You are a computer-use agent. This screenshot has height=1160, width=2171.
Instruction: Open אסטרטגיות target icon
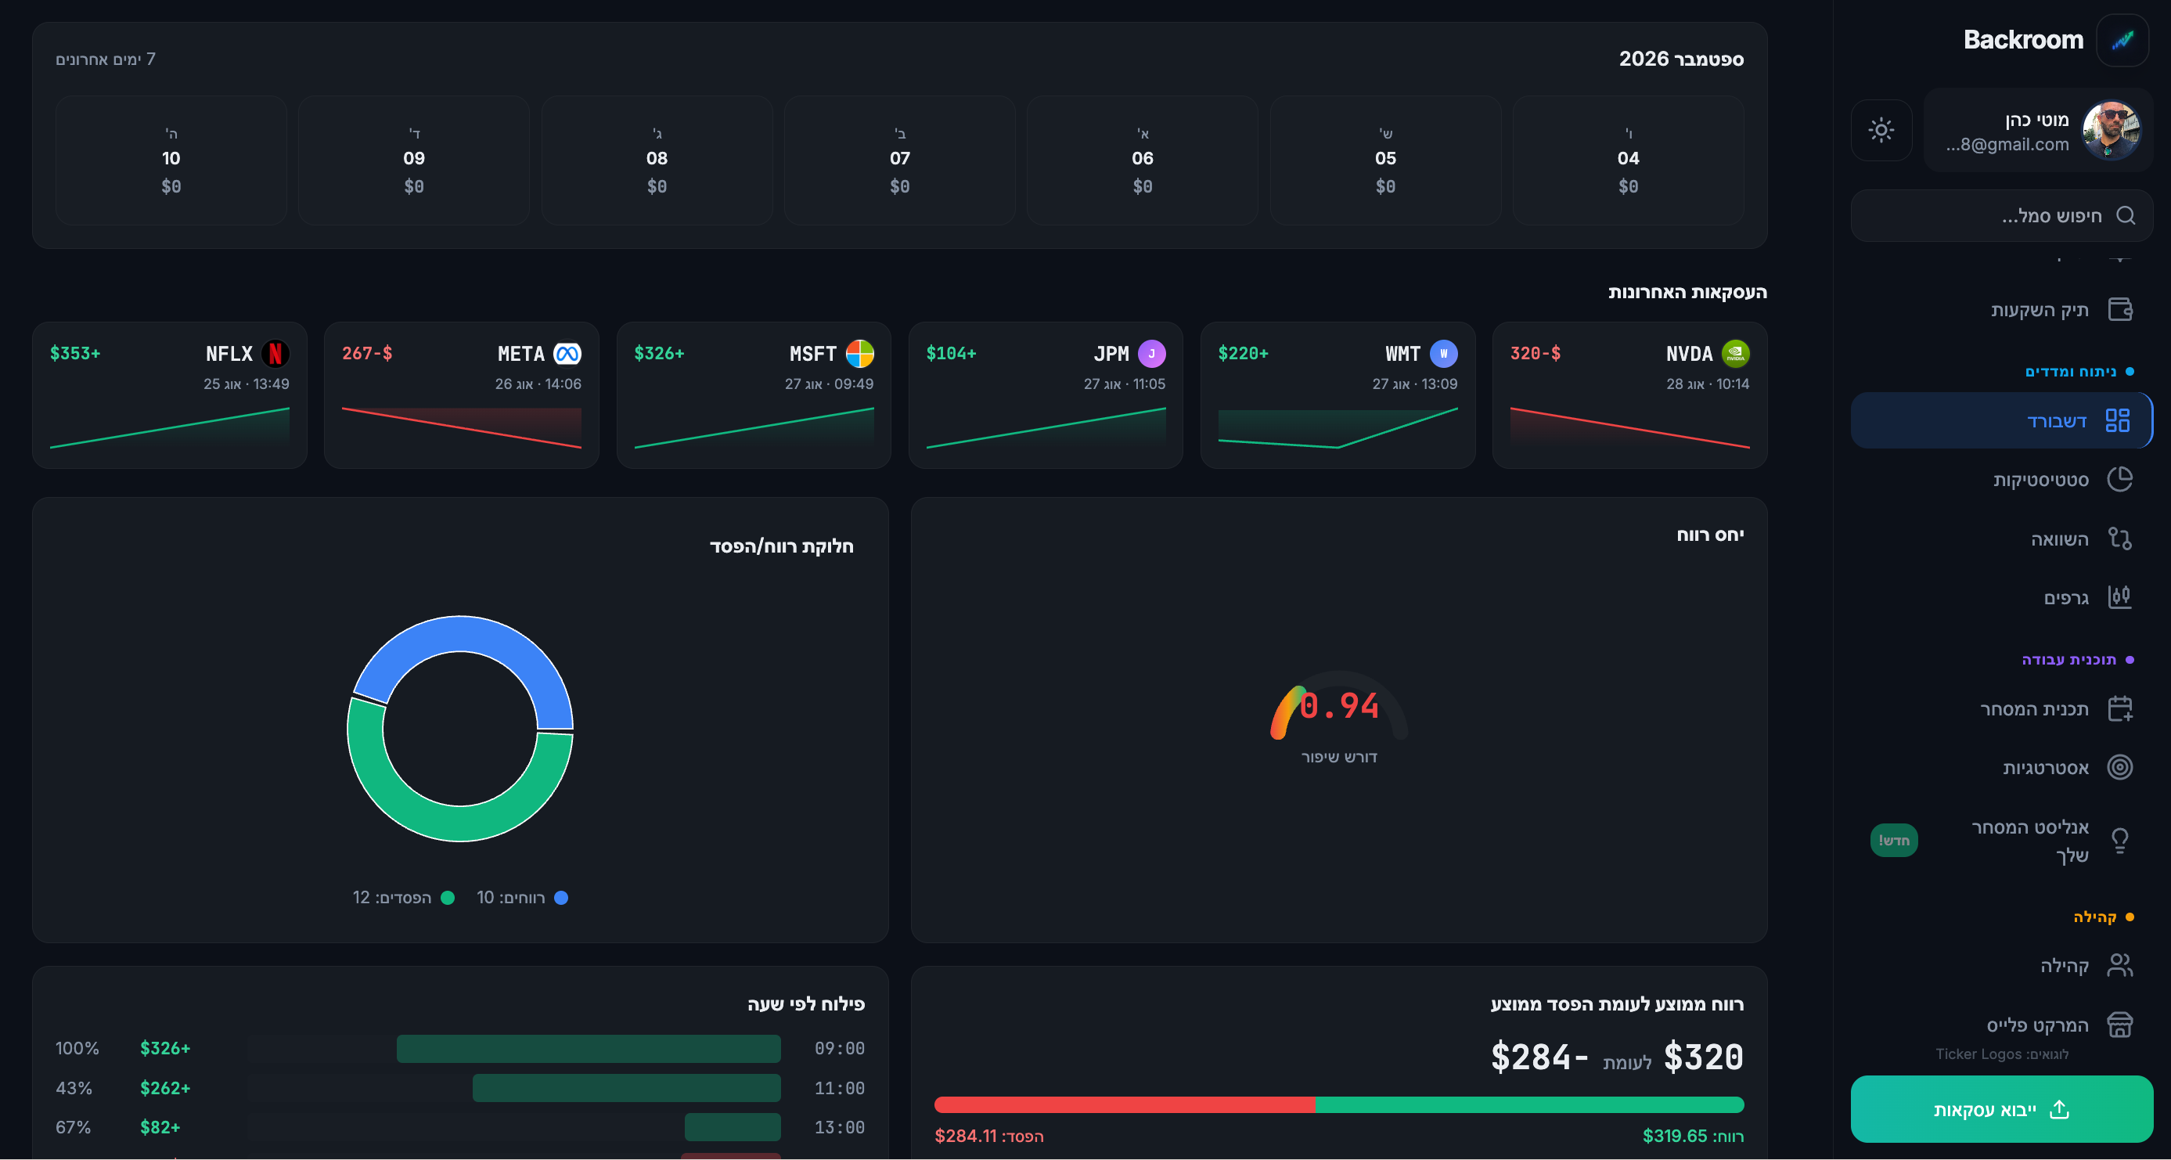click(x=2119, y=767)
